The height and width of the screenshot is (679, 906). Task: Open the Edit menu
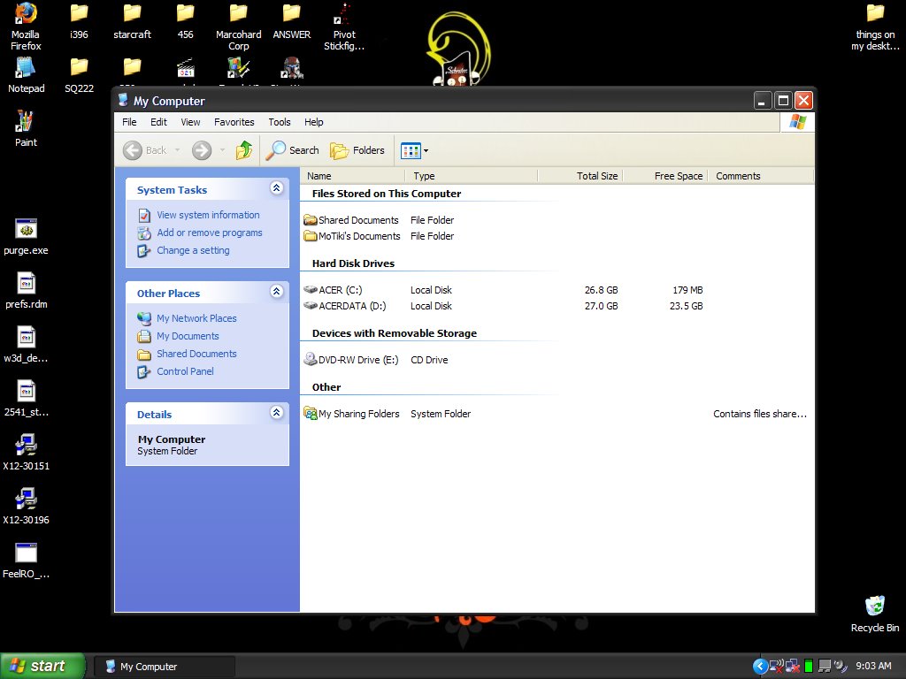pyautogui.click(x=158, y=122)
